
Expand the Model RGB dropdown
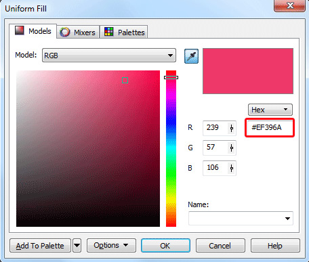[109, 56]
